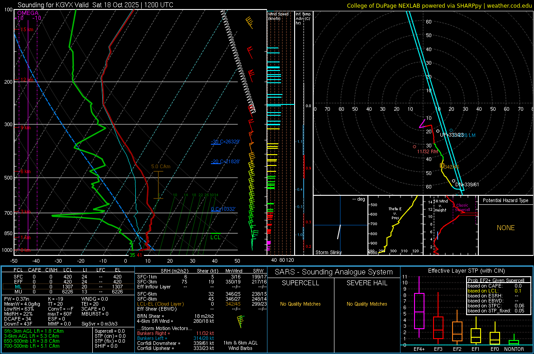
Task: Click the orange 342/45 square marker on hodograph
Action: [442, 166]
